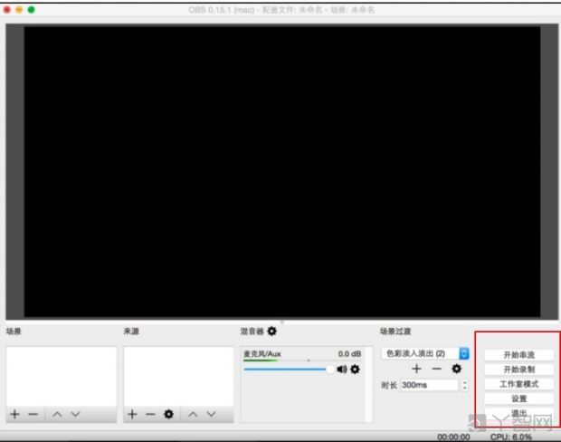
Task: Open transition properties gear icon
Action: [x=457, y=369]
